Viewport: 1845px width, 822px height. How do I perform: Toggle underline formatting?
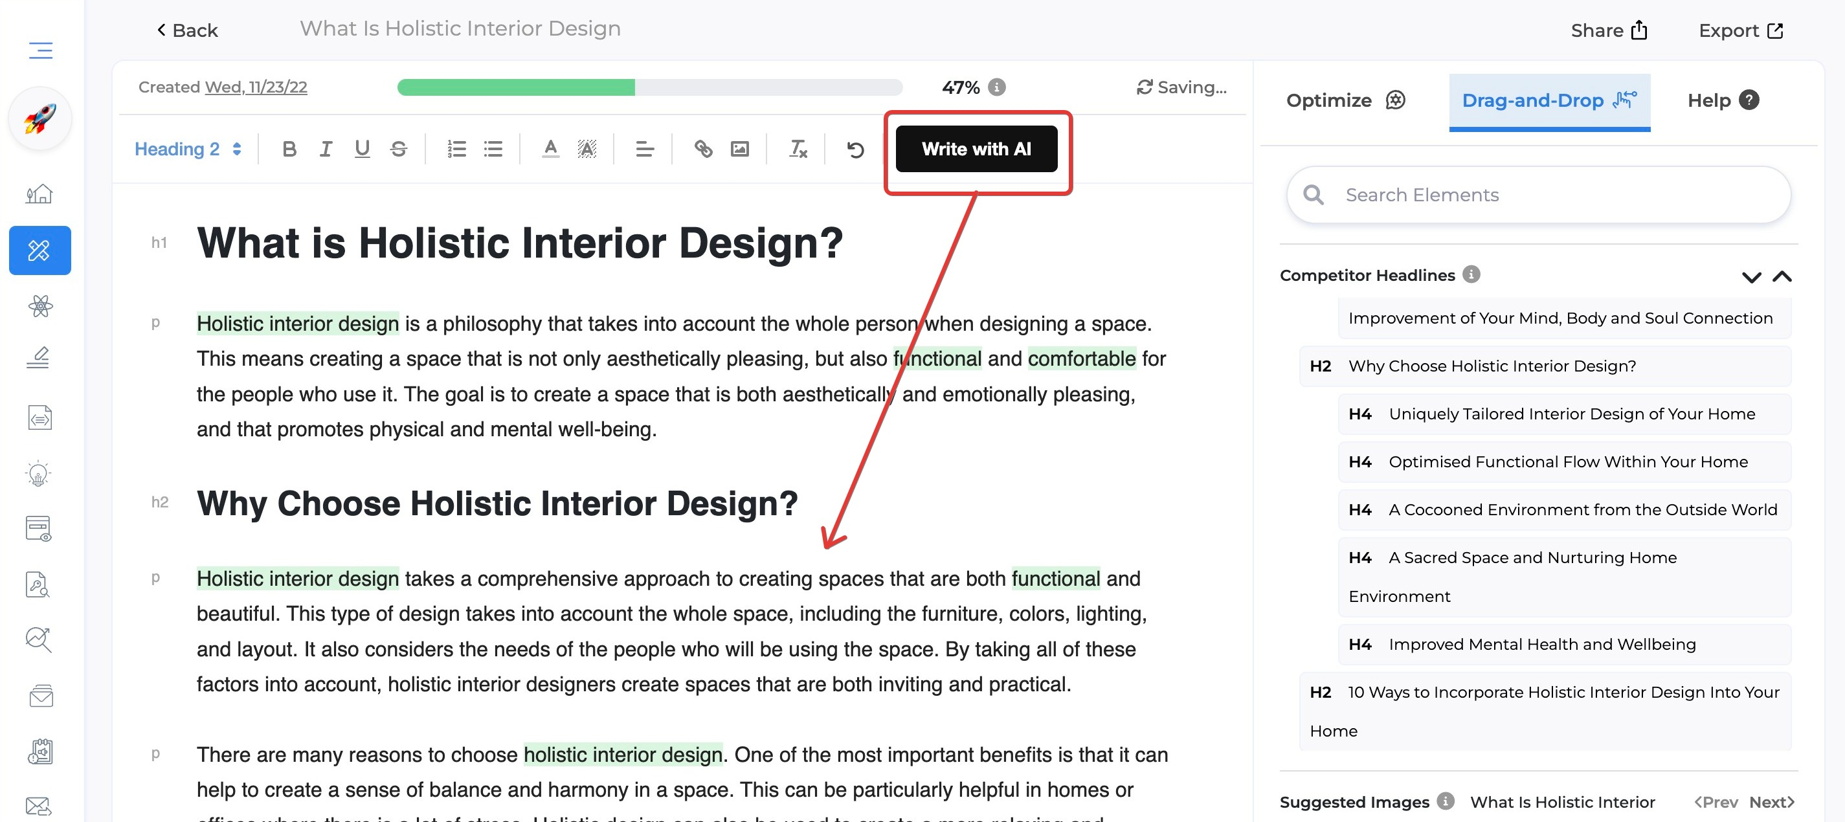pos(363,149)
